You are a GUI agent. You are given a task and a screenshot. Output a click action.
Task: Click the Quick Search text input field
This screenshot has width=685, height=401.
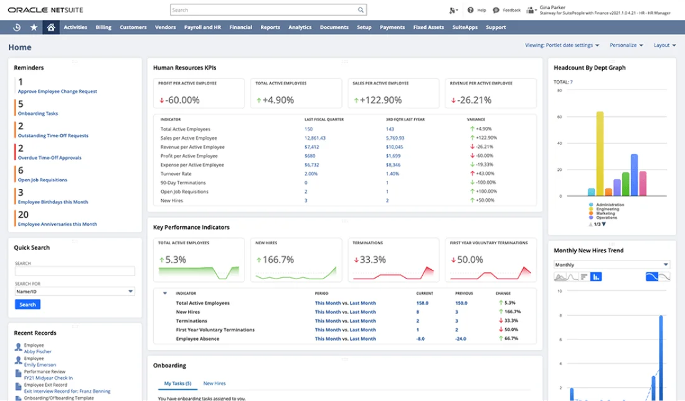75,271
